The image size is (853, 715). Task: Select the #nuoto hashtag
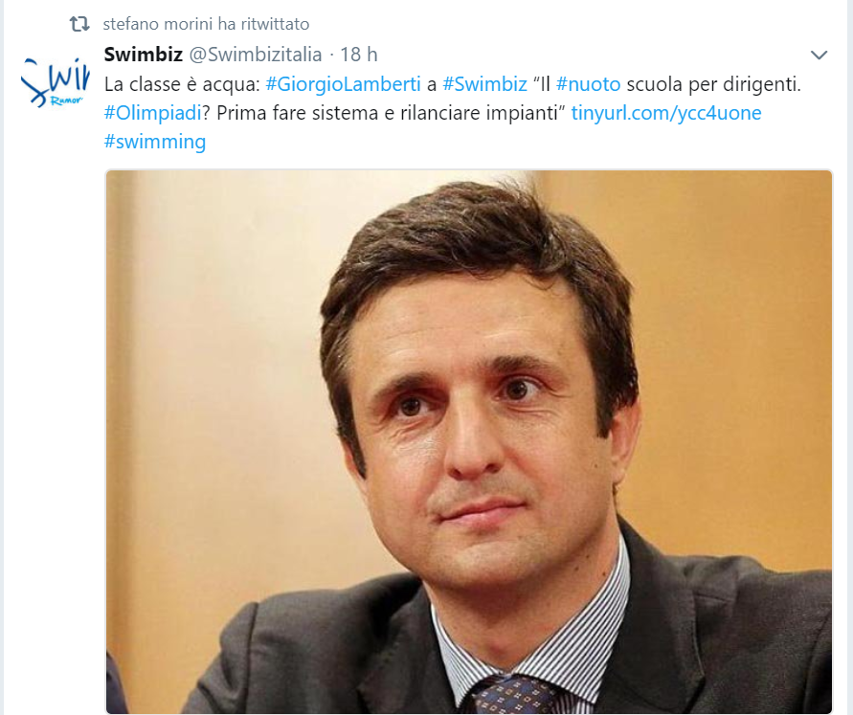click(x=588, y=84)
